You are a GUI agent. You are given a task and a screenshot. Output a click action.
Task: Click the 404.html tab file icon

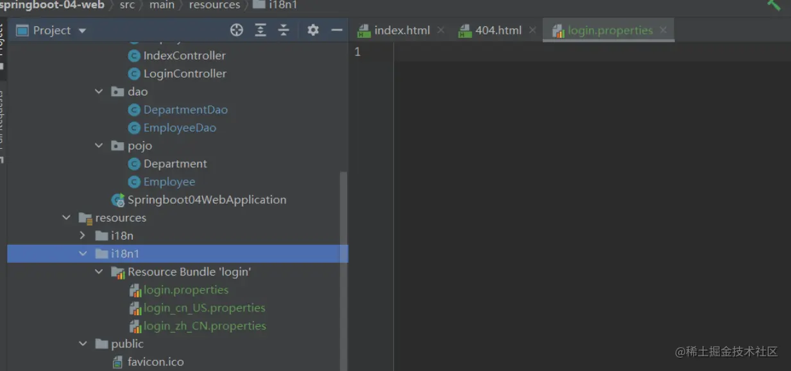pyautogui.click(x=465, y=31)
